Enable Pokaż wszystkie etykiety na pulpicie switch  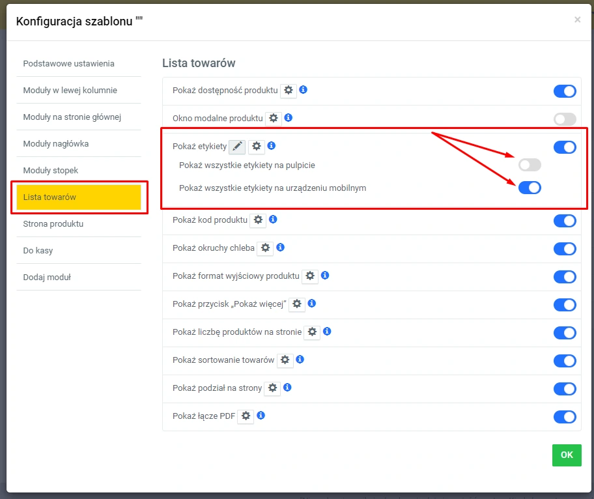point(530,165)
